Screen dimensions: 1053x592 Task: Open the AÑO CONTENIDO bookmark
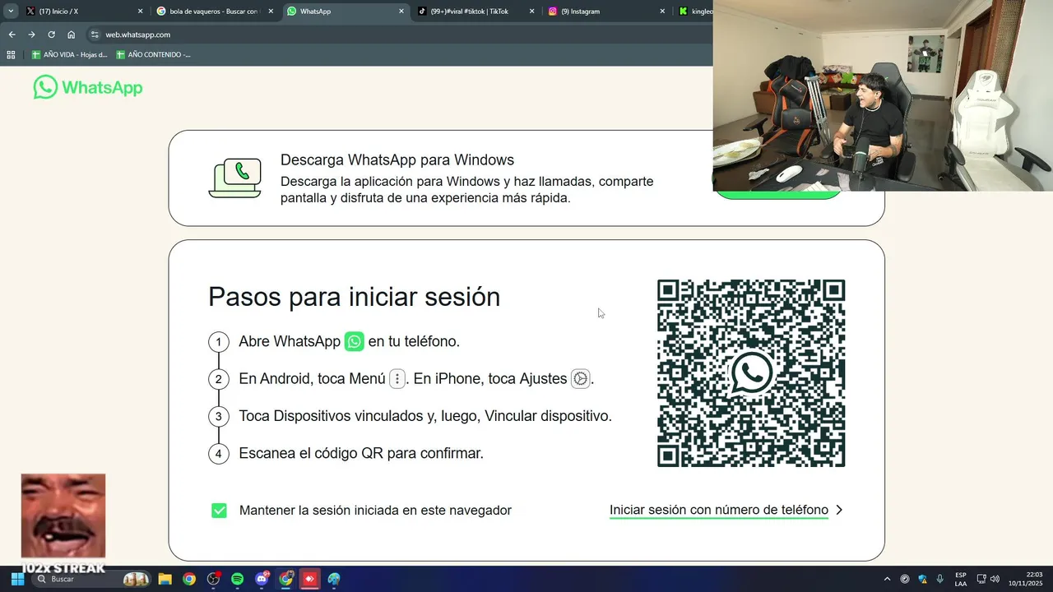[153, 54]
